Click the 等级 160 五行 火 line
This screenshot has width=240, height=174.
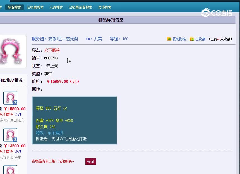[51, 108]
